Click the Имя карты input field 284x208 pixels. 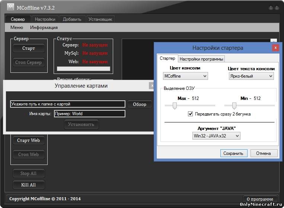click(89, 114)
